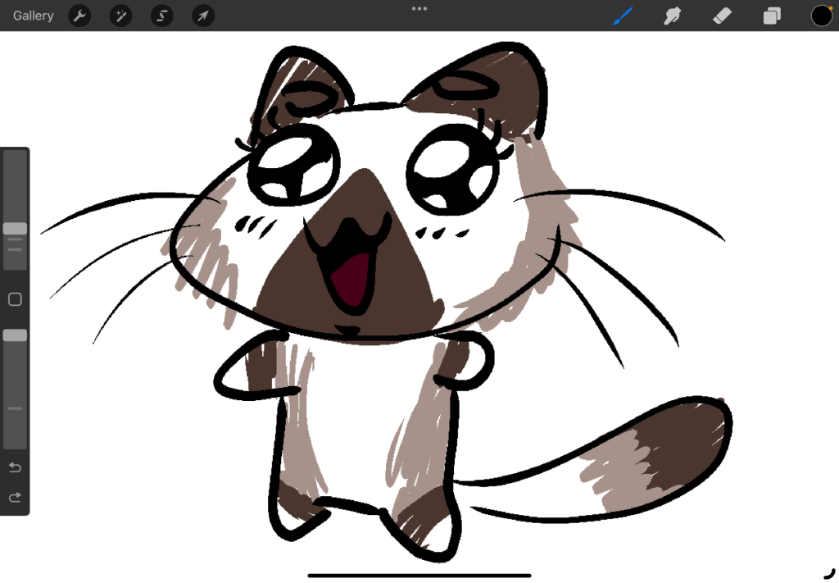
Task: Open the black active color swatch
Action: click(822, 16)
